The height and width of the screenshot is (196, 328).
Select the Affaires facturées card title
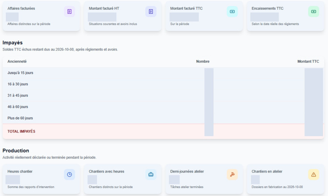(21, 8)
